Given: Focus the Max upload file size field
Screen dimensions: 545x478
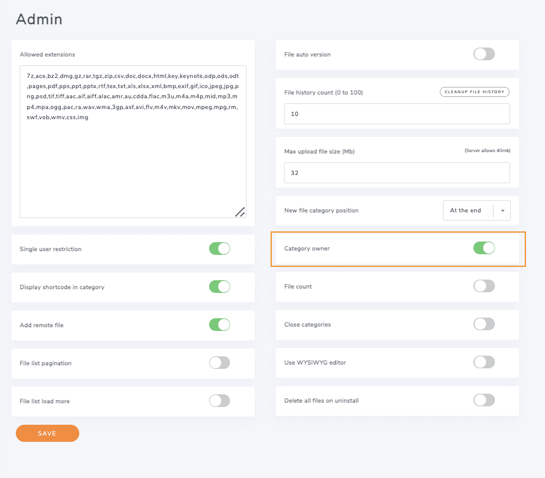Looking at the screenshot, I should point(397,172).
